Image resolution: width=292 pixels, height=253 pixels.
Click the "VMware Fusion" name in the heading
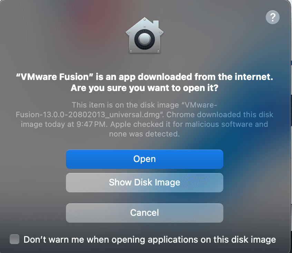[55, 77]
